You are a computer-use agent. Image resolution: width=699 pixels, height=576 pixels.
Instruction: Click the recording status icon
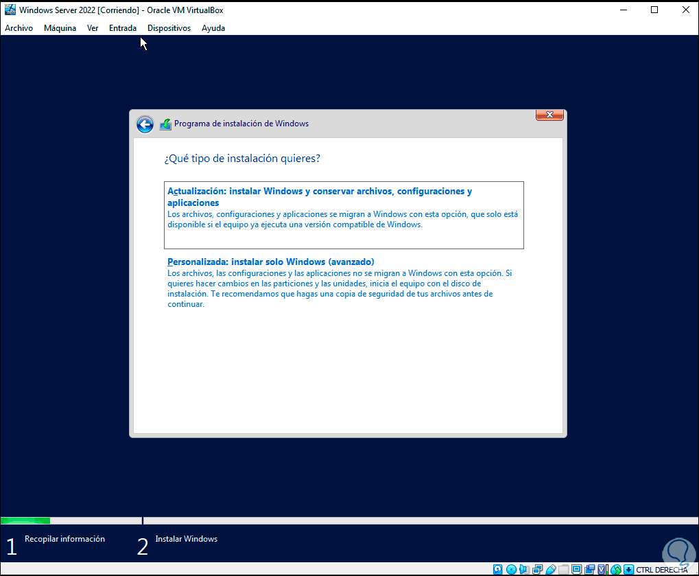[x=590, y=569]
